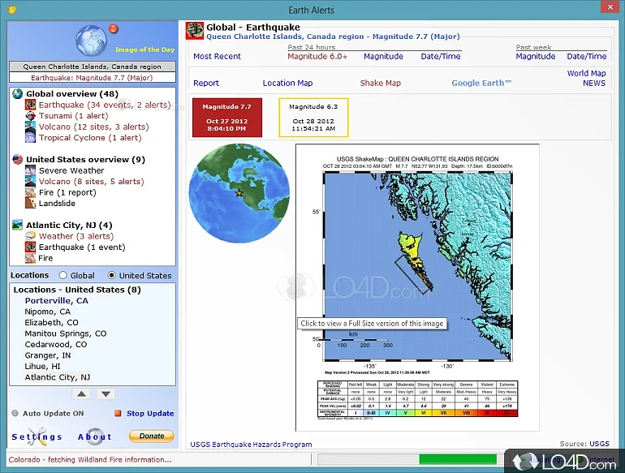Select Global overview (48) heading
Screen dimensions: 625x473
tap(72, 93)
